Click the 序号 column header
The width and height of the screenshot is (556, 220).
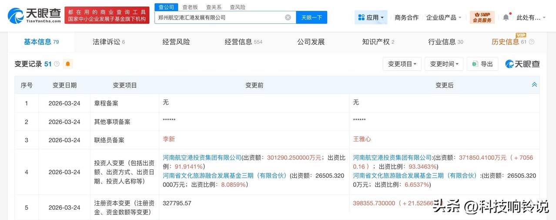[x=27, y=85]
